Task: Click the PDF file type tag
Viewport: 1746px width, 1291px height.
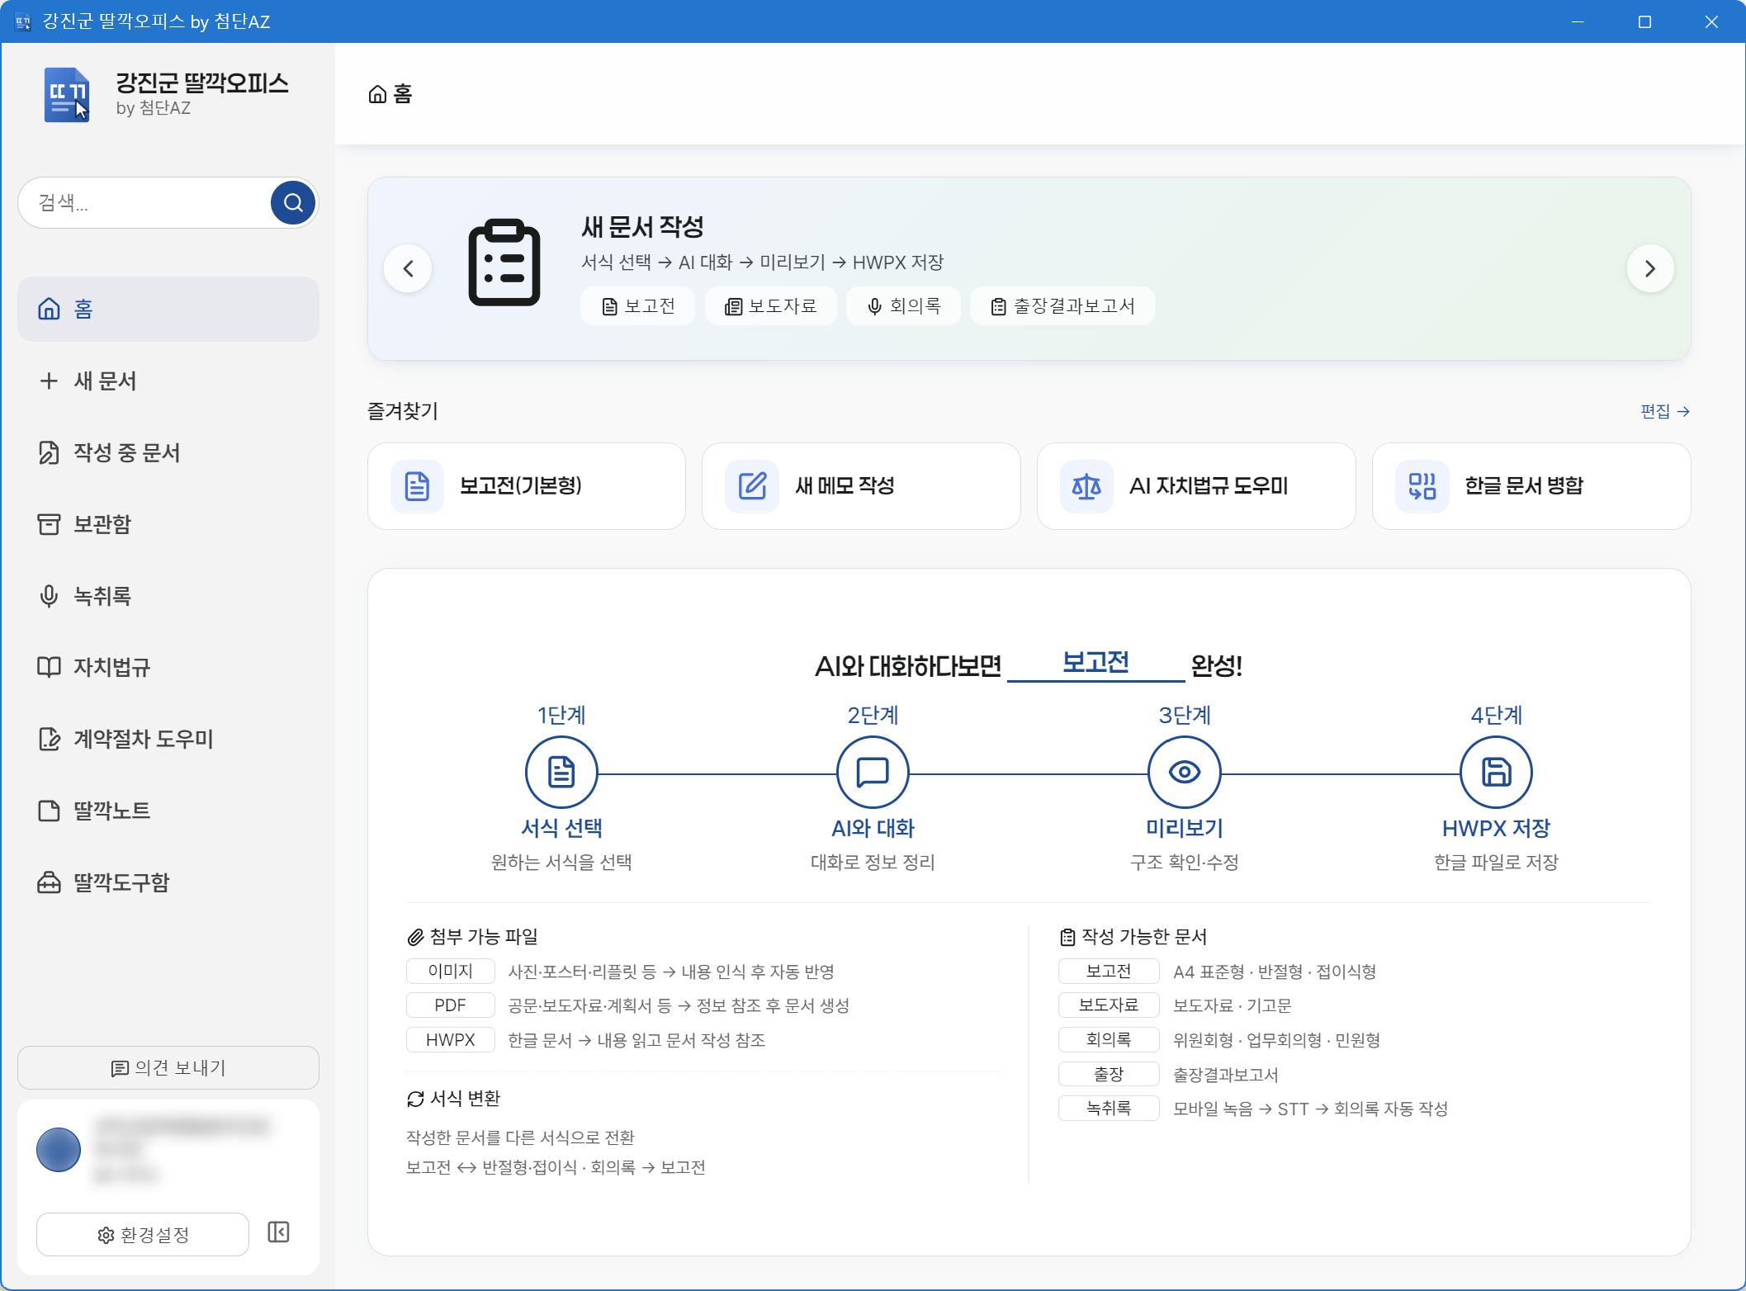Action: (451, 1005)
